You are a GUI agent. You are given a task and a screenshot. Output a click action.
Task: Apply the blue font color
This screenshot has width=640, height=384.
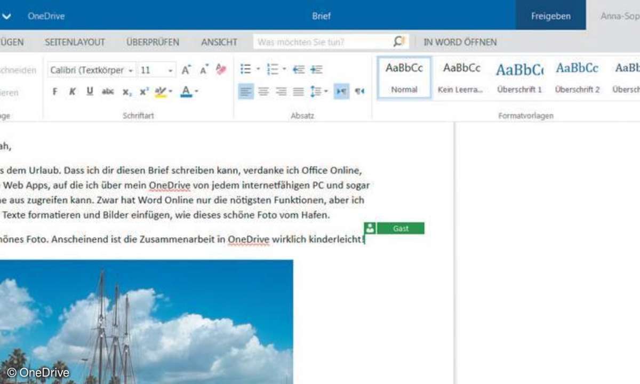186,92
